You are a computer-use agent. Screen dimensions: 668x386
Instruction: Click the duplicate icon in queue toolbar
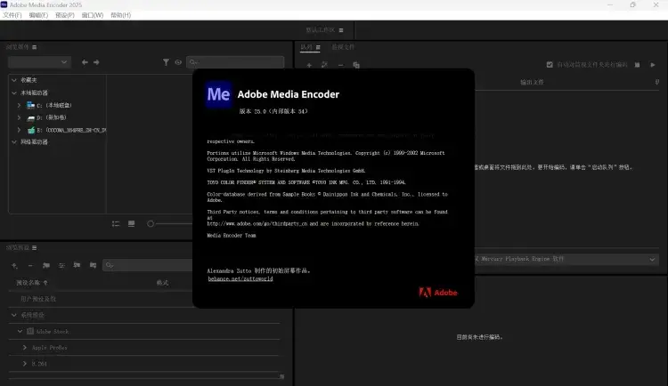pos(355,64)
